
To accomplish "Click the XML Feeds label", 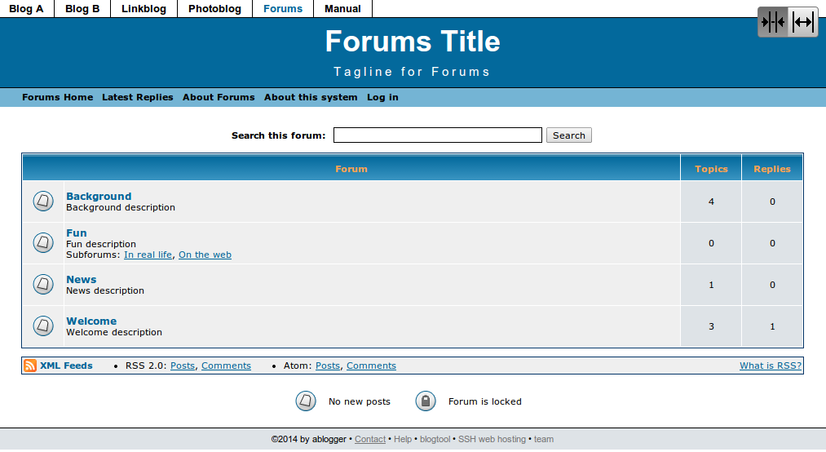I will click(66, 366).
